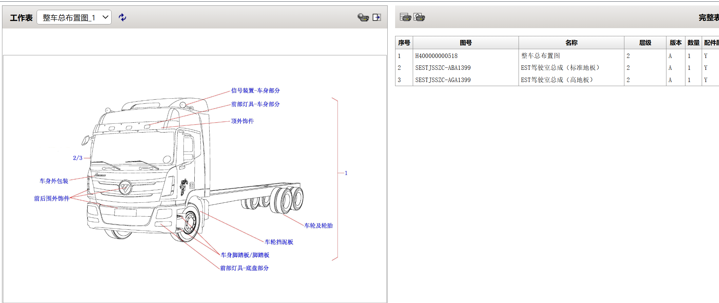The height and width of the screenshot is (303, 719).
Task: Select 车身脚踏板/脚踏板 in the diagram
Action: tap(245, 255)
